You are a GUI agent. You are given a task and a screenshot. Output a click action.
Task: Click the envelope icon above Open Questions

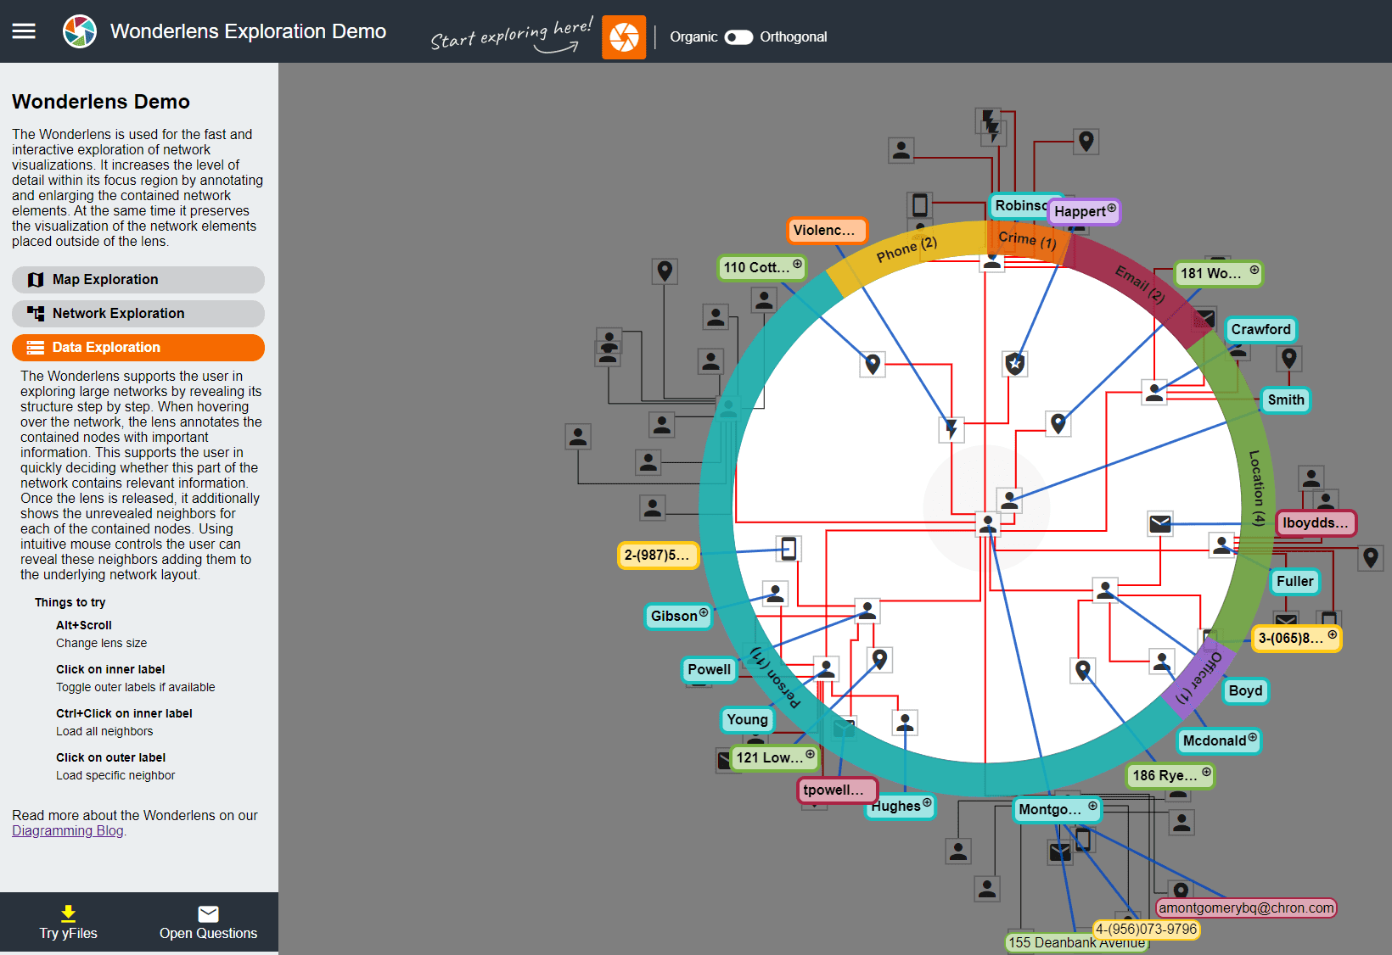(208, 914)
